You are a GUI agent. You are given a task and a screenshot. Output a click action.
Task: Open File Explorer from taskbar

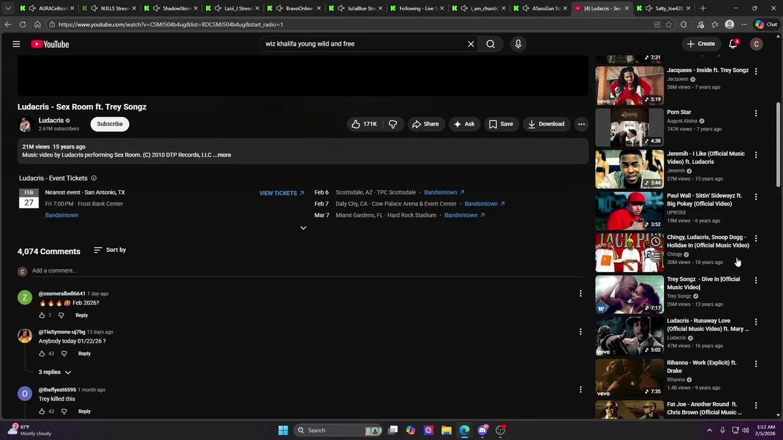pos(447,430)
